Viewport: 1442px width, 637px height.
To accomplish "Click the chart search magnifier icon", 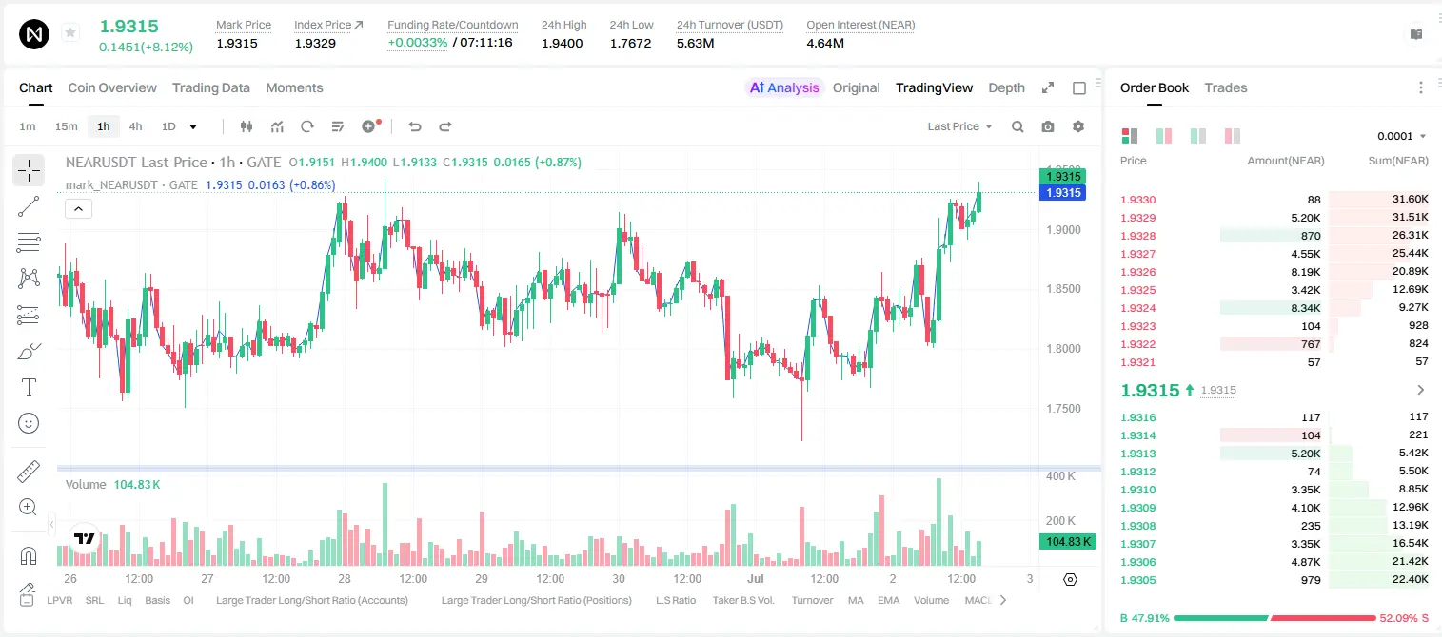I will pyautogui.click(x=1017, y=126).
